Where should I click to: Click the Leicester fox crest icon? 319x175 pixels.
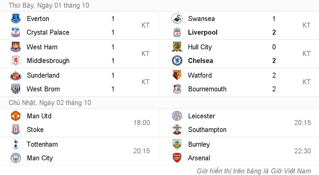[177, 116]
